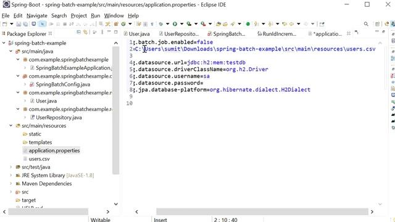Click the Run green play icon

point(175,24)
